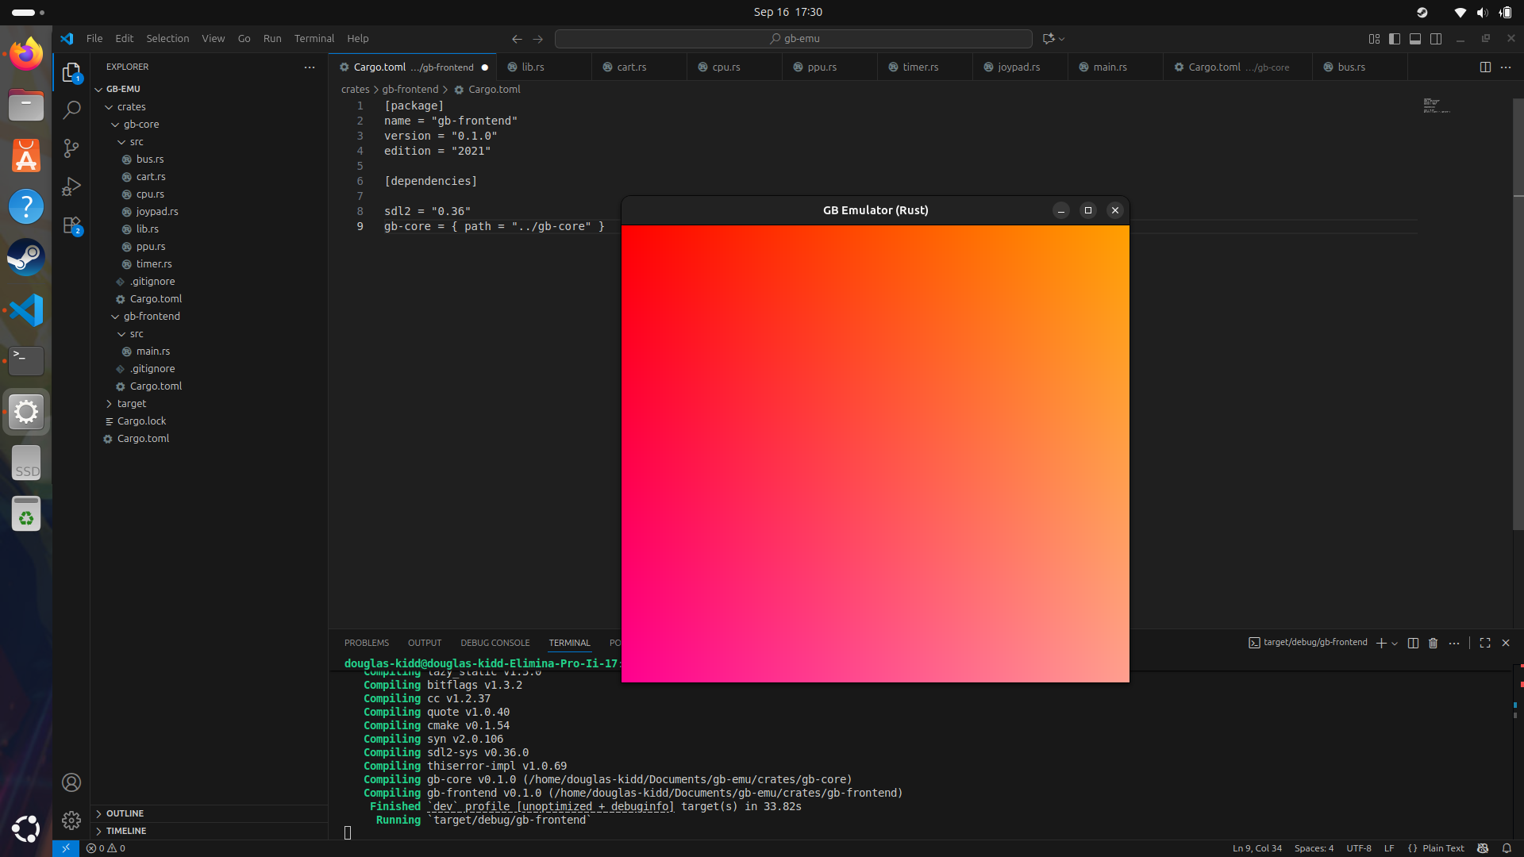Collapse the gb-core folder
1524x857 pixels.
coord(140,124)
